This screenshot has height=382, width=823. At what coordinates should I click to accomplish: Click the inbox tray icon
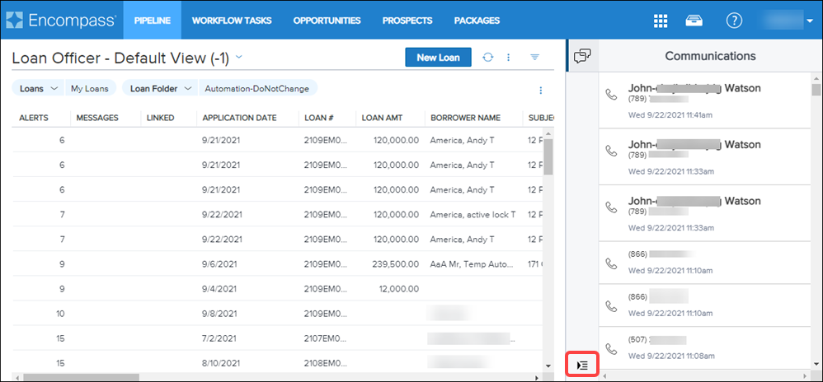pos(697,21)
